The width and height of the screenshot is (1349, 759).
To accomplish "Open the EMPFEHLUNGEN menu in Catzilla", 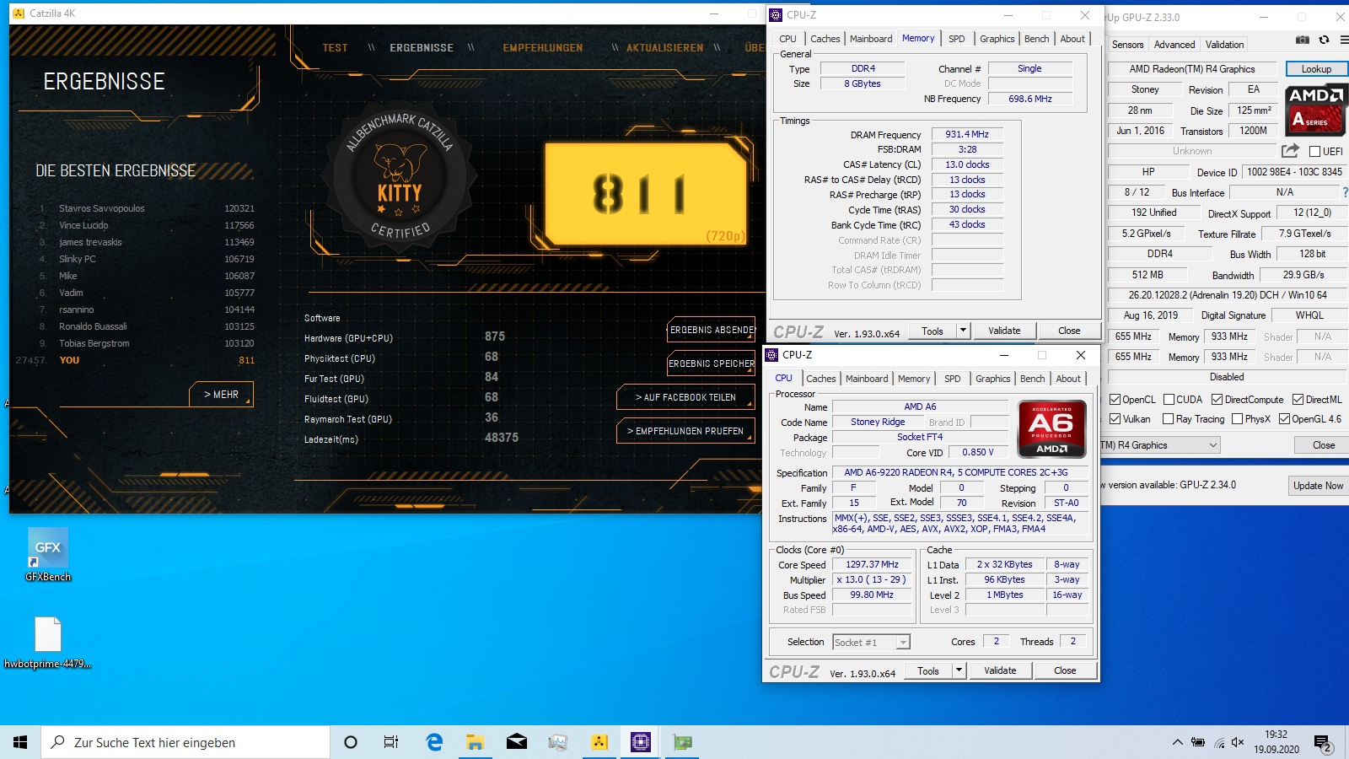I will tap(543, 48).
